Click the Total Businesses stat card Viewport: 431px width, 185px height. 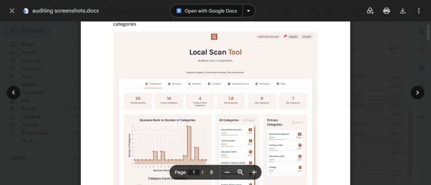click(138, 101)
